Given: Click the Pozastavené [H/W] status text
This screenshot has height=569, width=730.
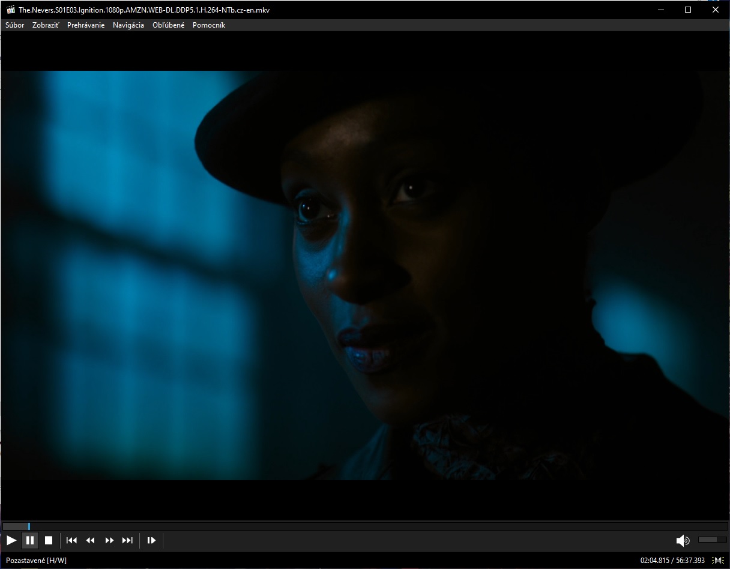Looking at the screenshot, I should (36, 561).
